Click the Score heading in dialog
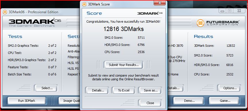This screenshot has height=111, width=248. point(94,13)
